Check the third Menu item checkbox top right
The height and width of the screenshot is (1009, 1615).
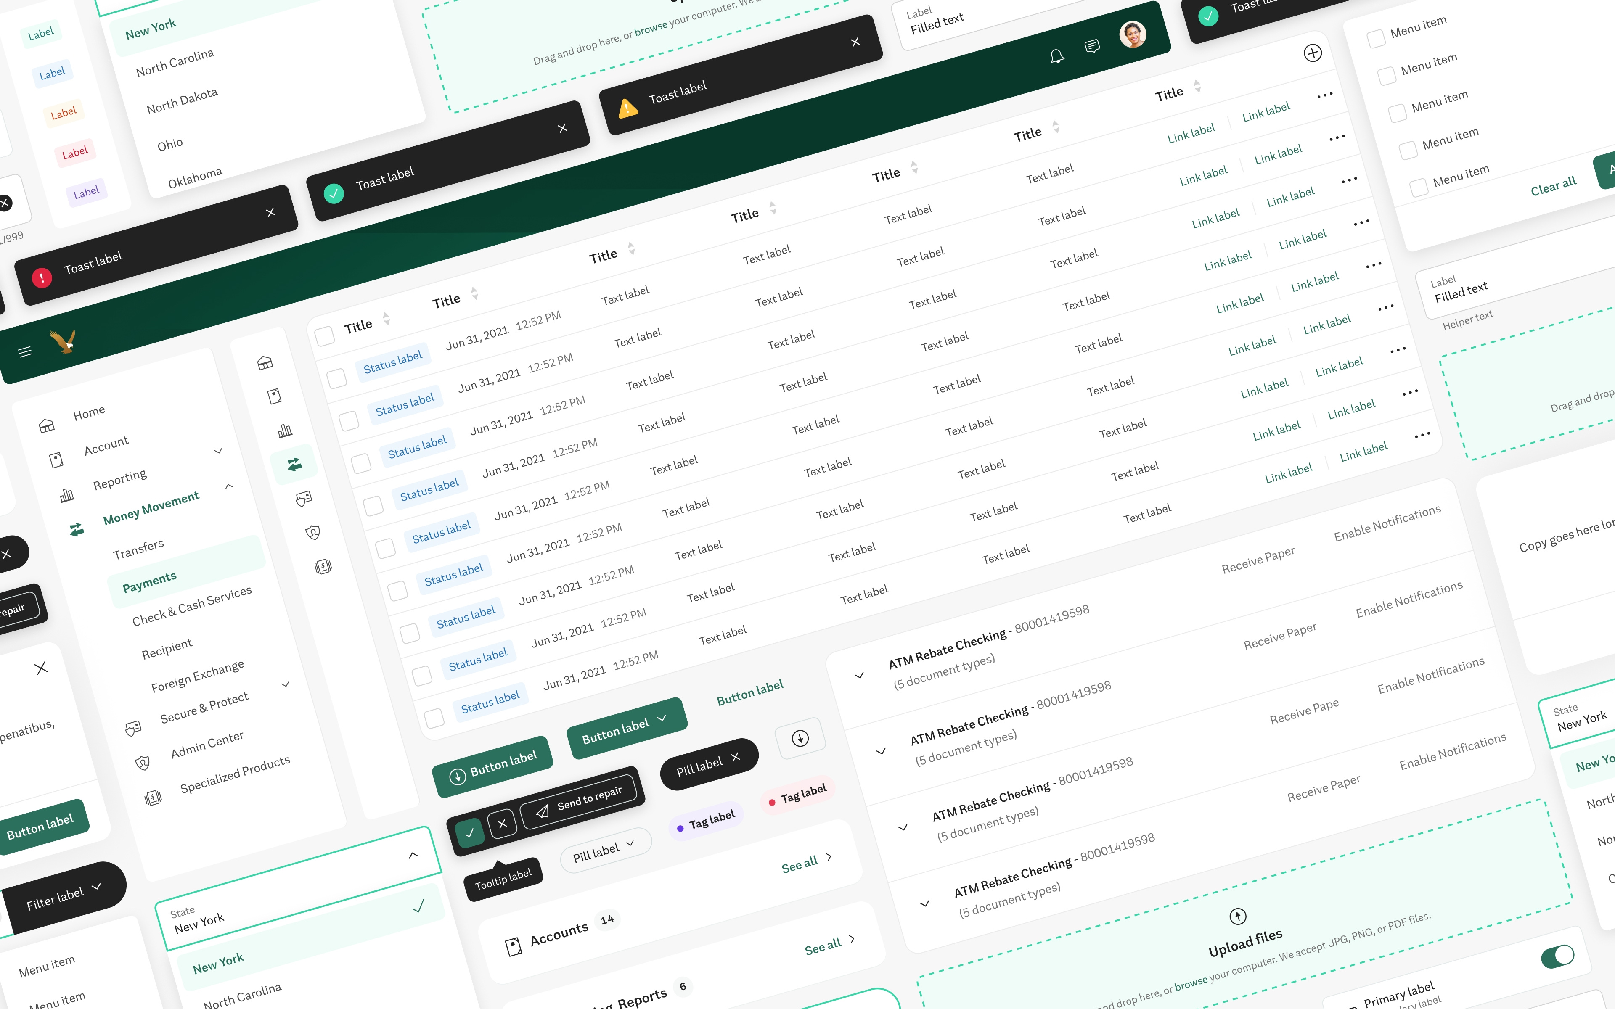1397,113
